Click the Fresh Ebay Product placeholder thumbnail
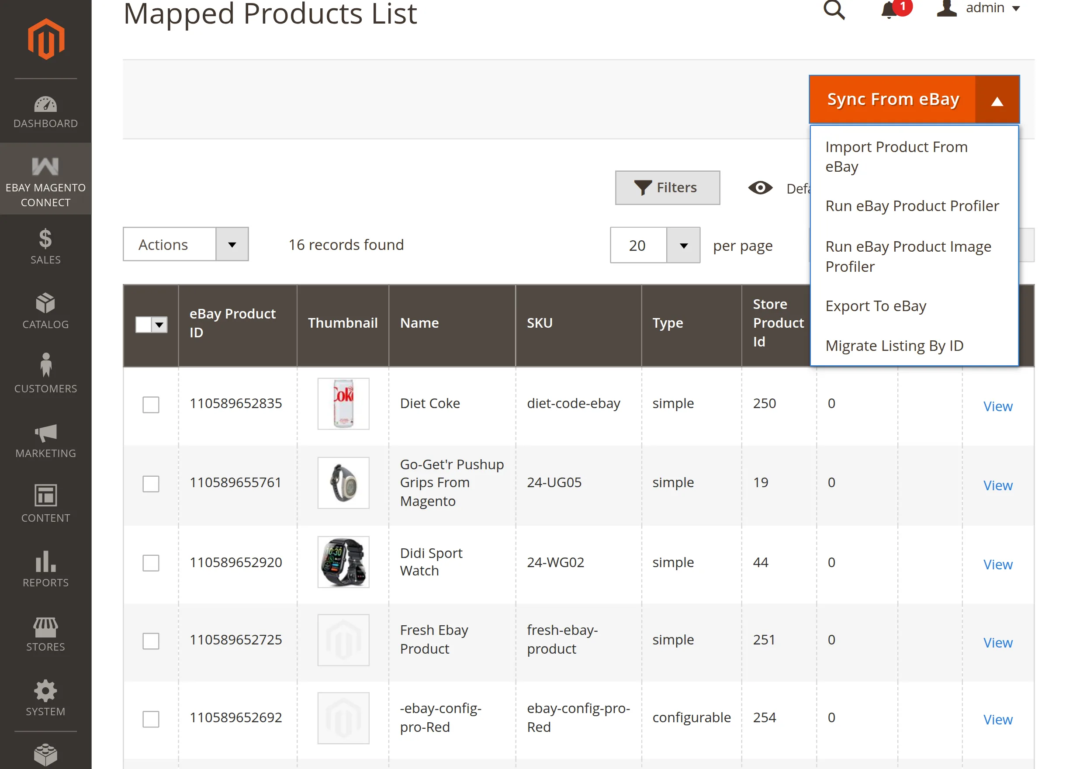 [343, 640]
